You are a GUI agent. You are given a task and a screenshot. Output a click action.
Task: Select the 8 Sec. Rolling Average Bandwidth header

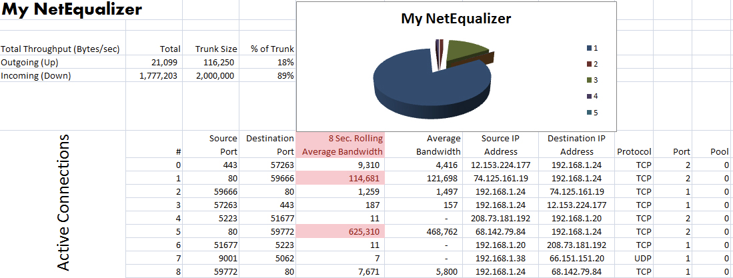341,145
